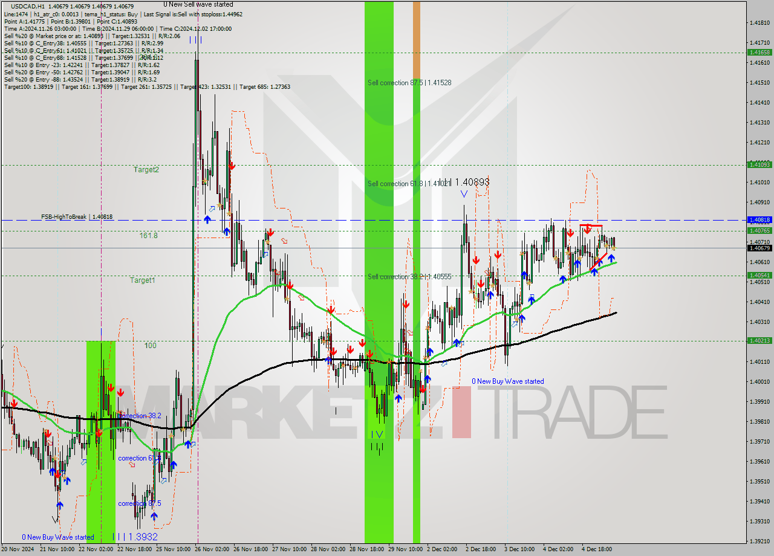The width and height of the screenshot is (774, 556).
Task: Click 'Sell correction 61.8 | 1.41021' label
Action: (409, 183)
